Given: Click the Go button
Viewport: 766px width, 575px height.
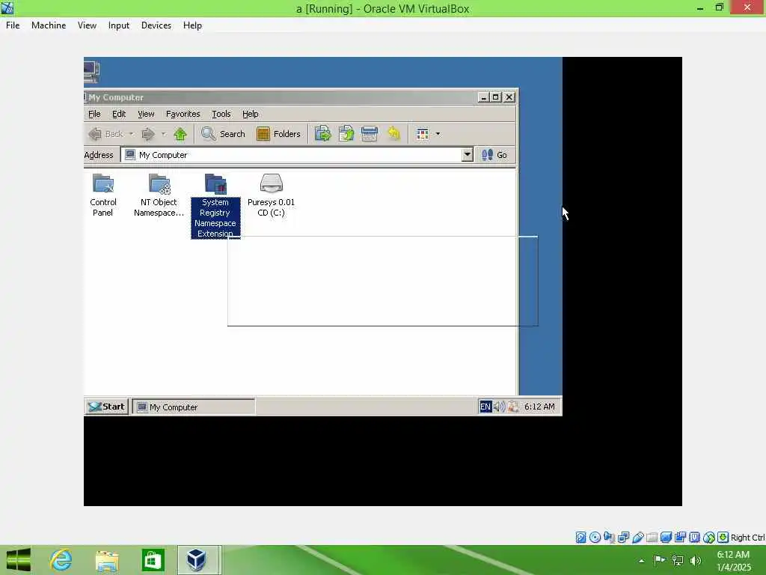Looking at the screenshot, I should coord(495,155).
